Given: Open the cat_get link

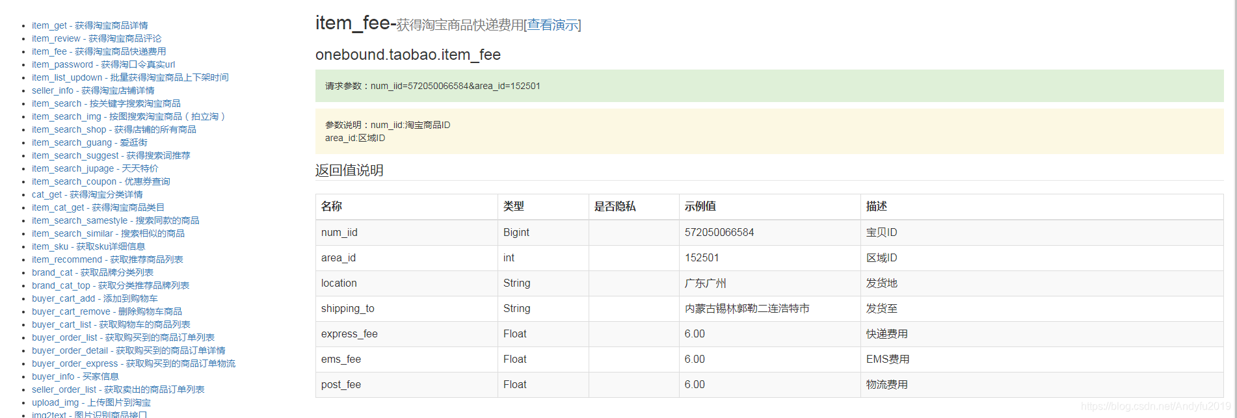Looking at the screenshot, I should [x=87, y=194].
